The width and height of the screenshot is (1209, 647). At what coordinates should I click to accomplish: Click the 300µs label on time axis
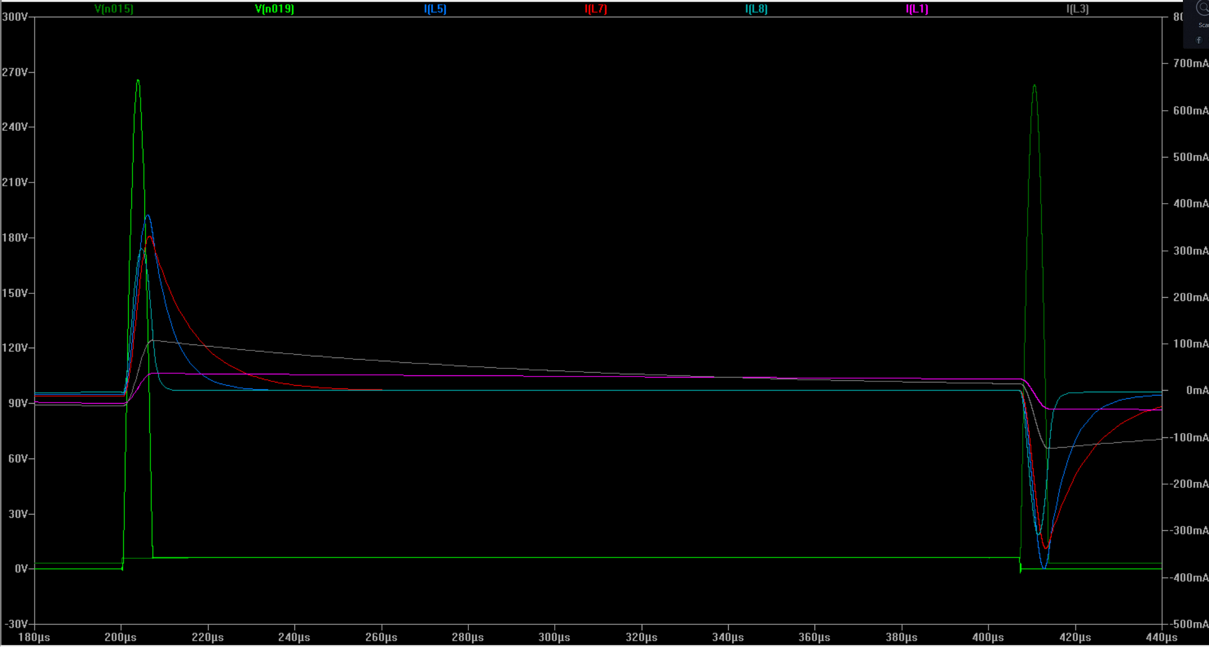pyautogui.click(x=554, y=637)
